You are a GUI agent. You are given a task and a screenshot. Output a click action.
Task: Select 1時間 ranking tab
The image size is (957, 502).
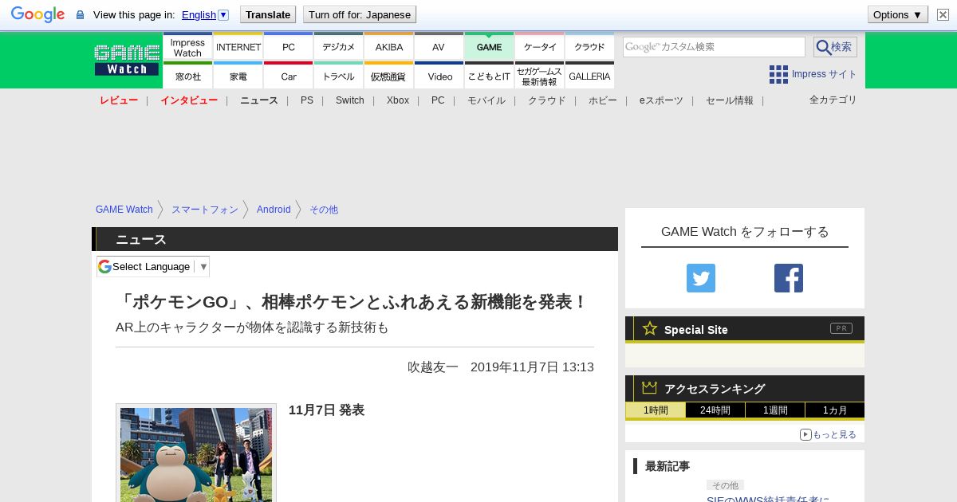(656, 410)
